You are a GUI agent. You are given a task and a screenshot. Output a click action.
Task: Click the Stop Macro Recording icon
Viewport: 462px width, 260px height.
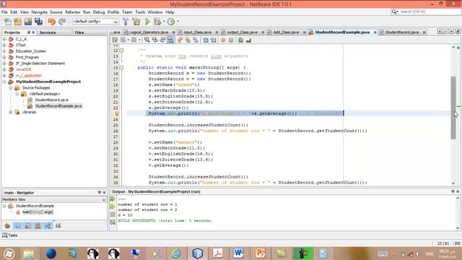click(231, 40)
